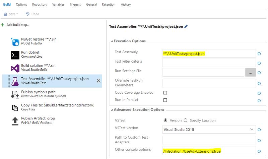Select the Build solution **\*.sln step
Viewport: 268px width, 159px height.
52,68
